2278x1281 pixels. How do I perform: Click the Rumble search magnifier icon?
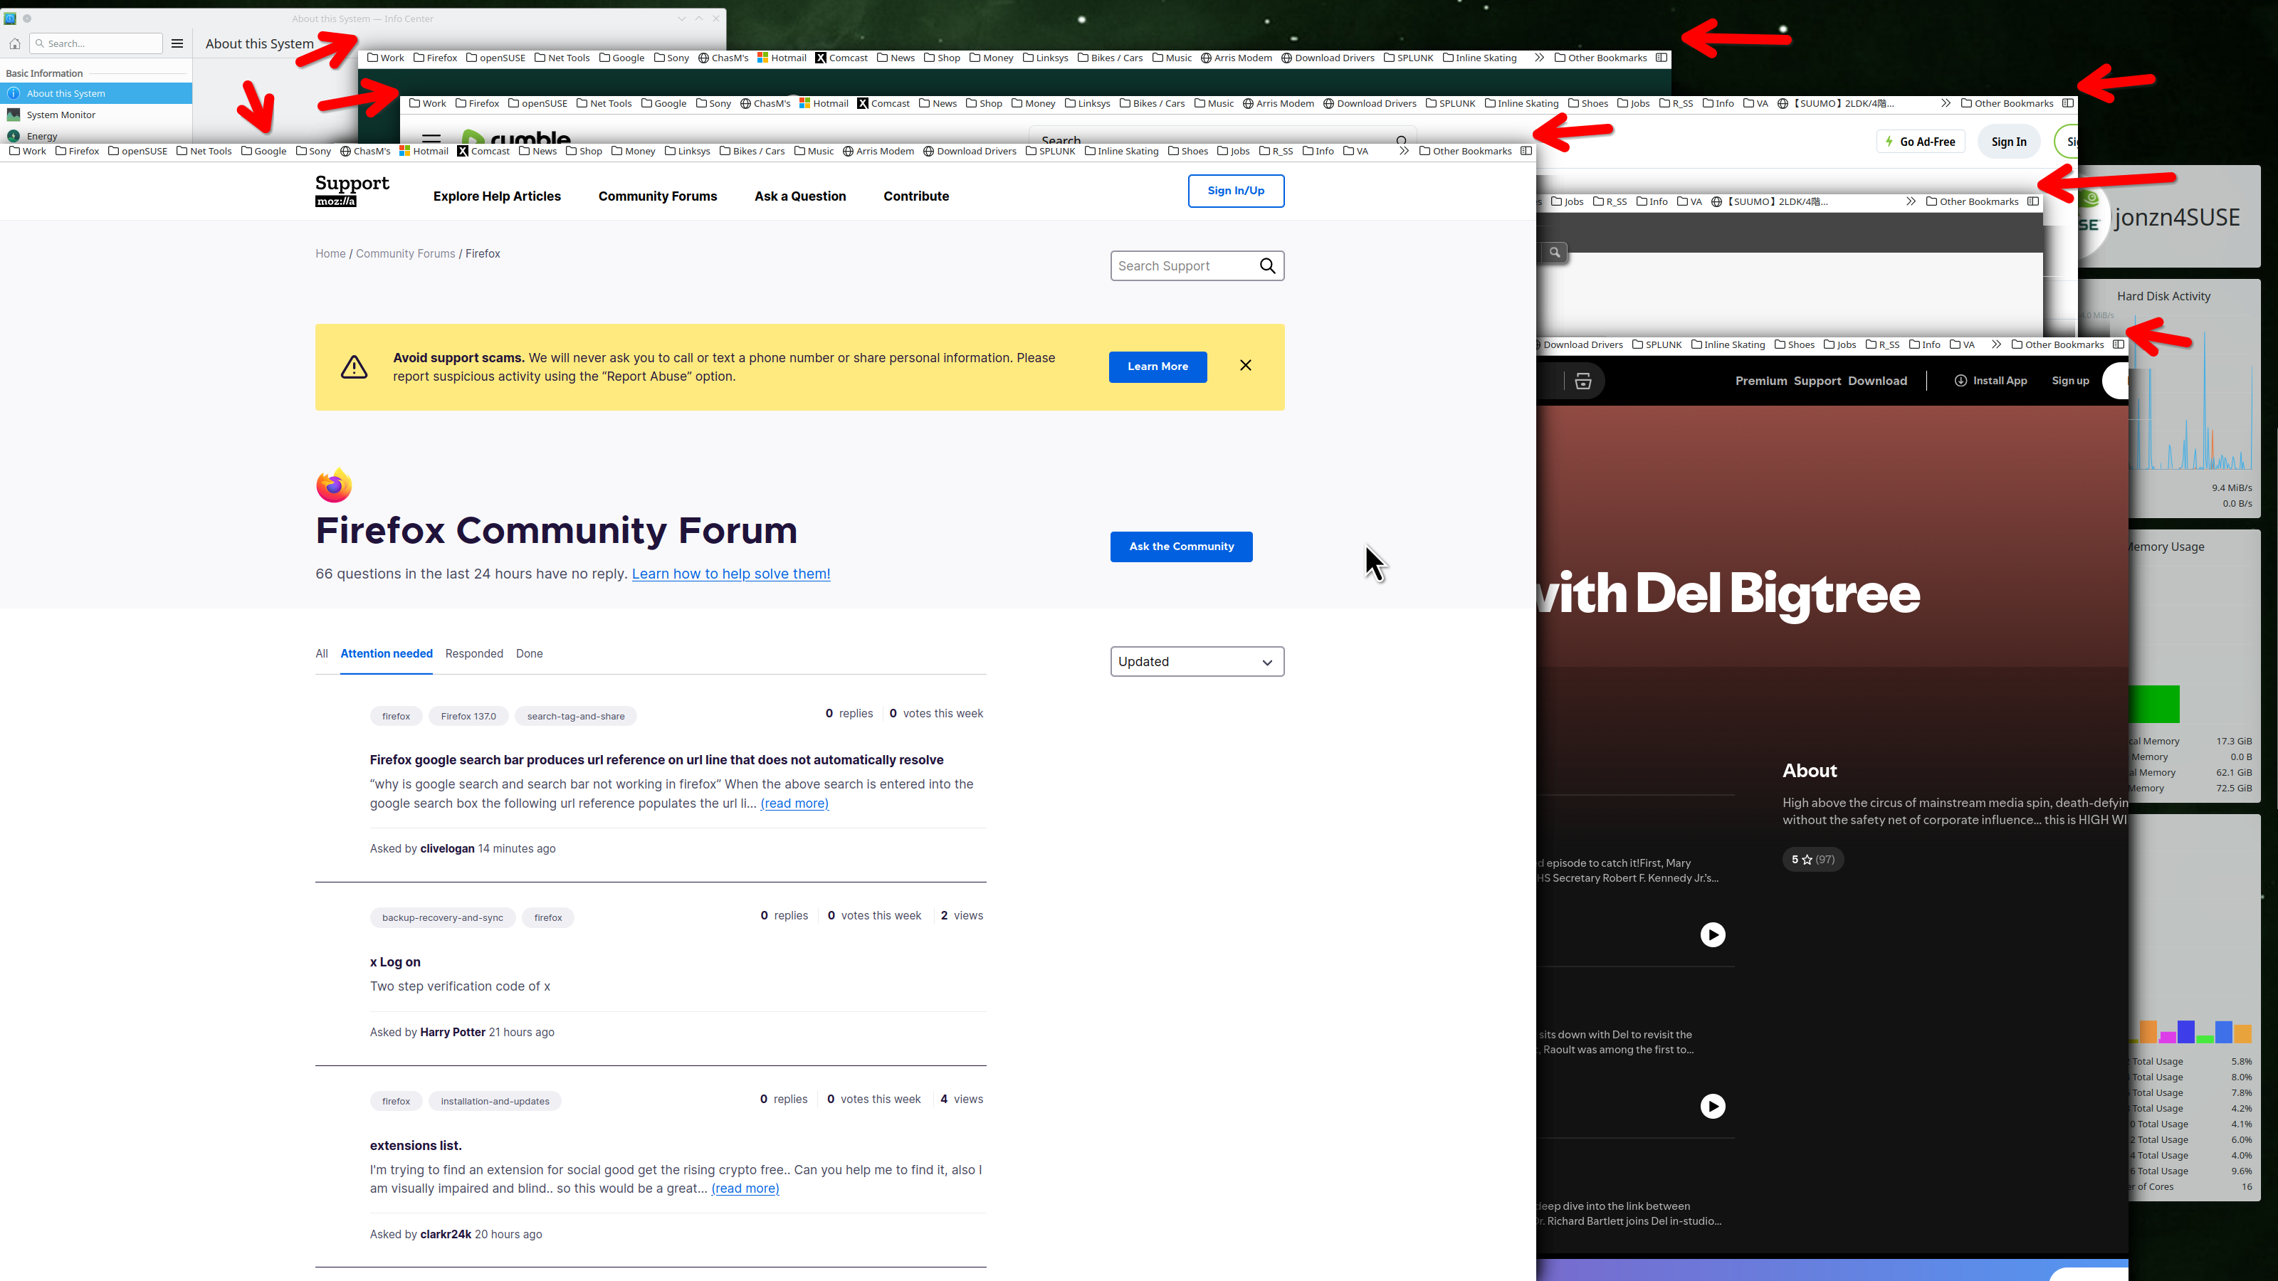1402,141
